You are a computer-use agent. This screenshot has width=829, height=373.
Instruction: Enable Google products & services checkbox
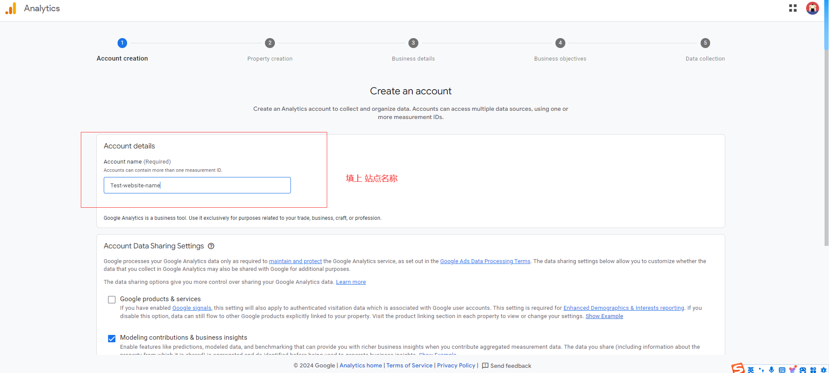click(x=112, y=299)
